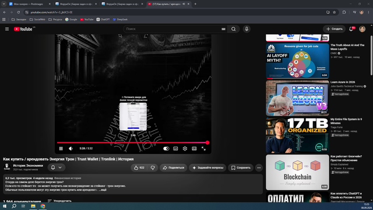Switch to the second ФорумОк browser tab

[x=121, y=4]
